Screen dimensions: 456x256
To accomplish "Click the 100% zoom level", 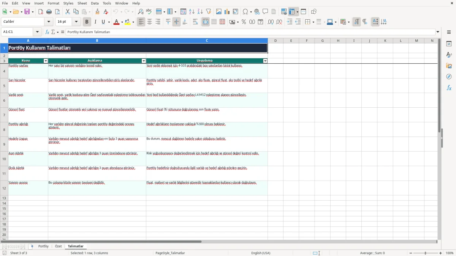I will (450, 253).
